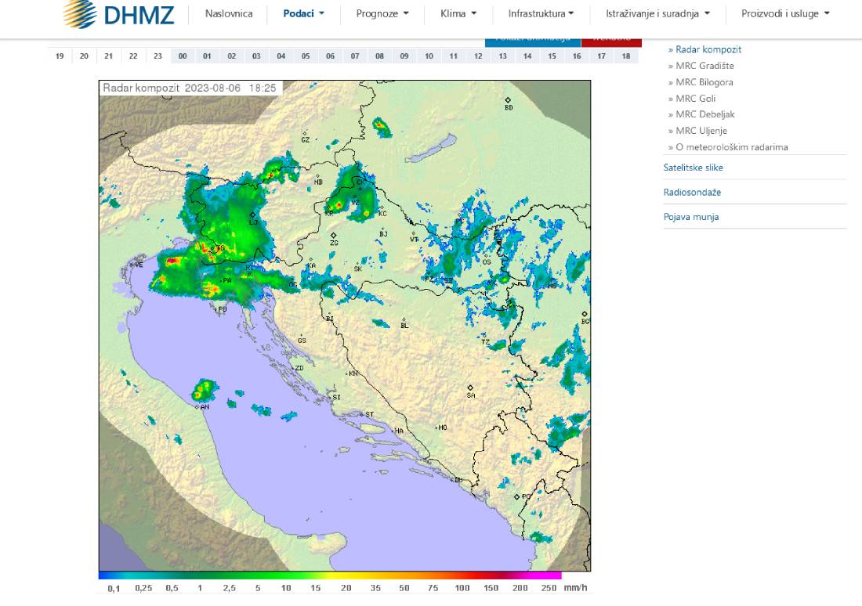862x606 pixels.
Task: Jump to hour 21 radar frame
Action: pyautogui.click(x=109, y=56)
